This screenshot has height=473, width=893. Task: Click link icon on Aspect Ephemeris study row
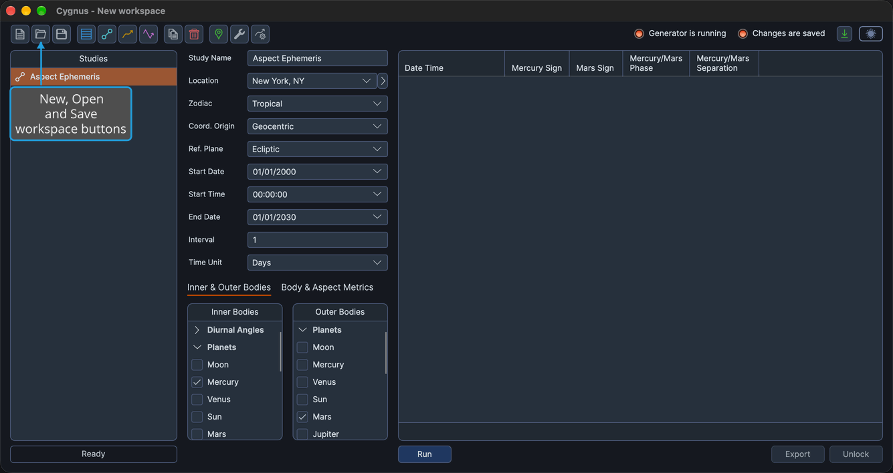(20, 77)
